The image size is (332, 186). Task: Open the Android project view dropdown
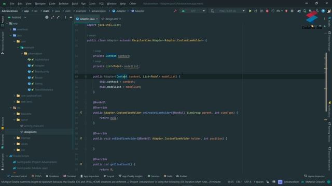17,17
